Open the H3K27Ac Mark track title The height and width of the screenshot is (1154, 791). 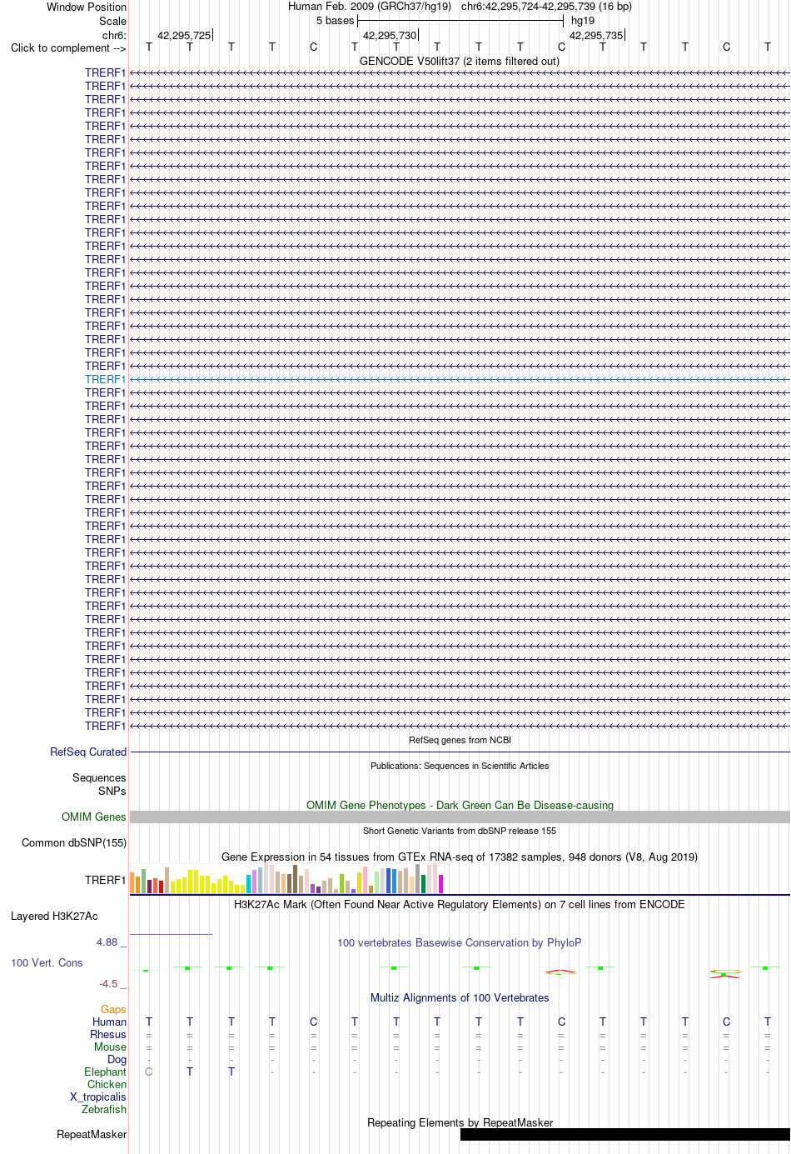coord(460,904)
